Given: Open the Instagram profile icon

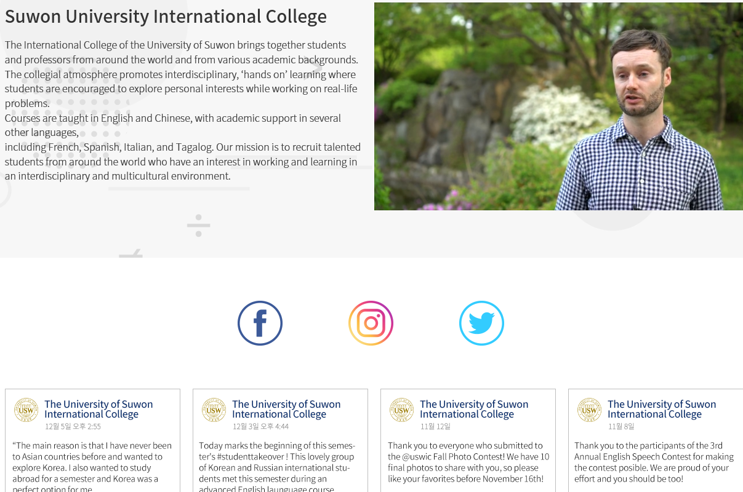Looking at the screenshot, I should tap(371, 323).
